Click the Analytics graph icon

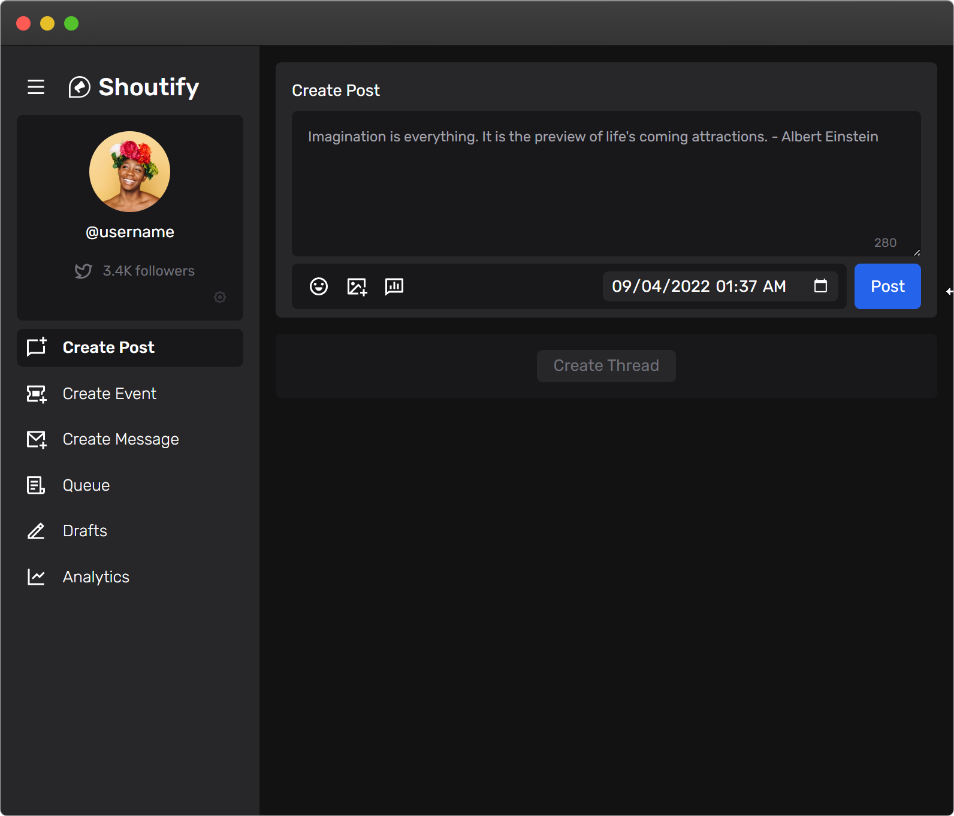36,577
